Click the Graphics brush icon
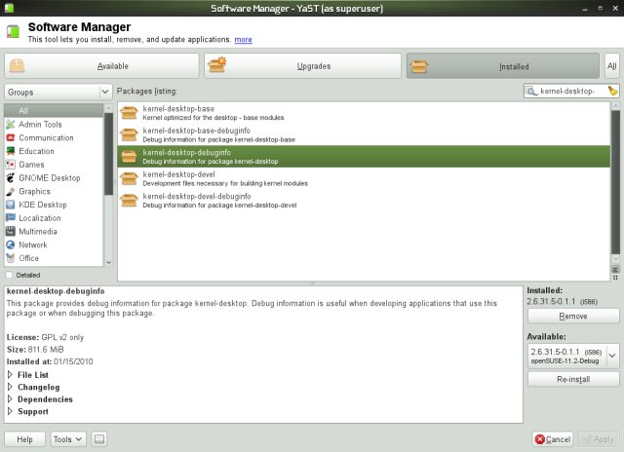Image resolution: width=624 pixels, height=452 pixels. [11, 192]
